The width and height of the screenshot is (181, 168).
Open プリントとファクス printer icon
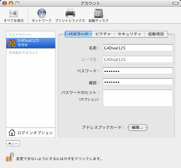[70, 13]
